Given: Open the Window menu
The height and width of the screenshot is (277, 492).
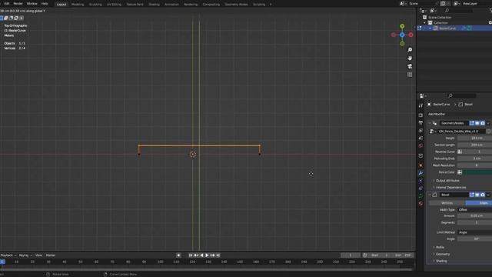Looking at the screenshot, I should tap(32, 3).
